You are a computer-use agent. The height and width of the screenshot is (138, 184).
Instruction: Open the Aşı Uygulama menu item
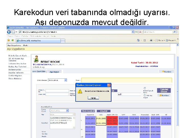pos(14,45)
